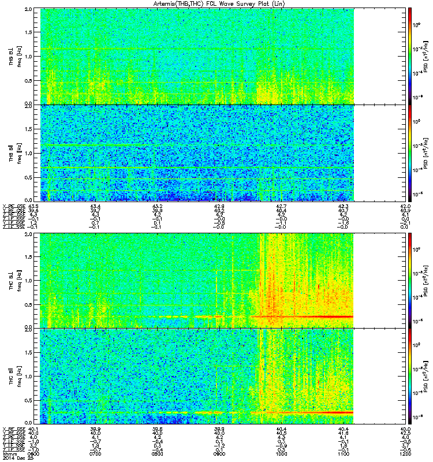
Task: Click the 0700 time label
Action: click(95, 454)
